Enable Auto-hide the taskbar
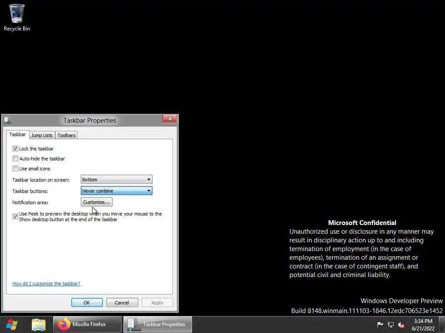Screen dimensions: 445x333 (x=15, y=159)
